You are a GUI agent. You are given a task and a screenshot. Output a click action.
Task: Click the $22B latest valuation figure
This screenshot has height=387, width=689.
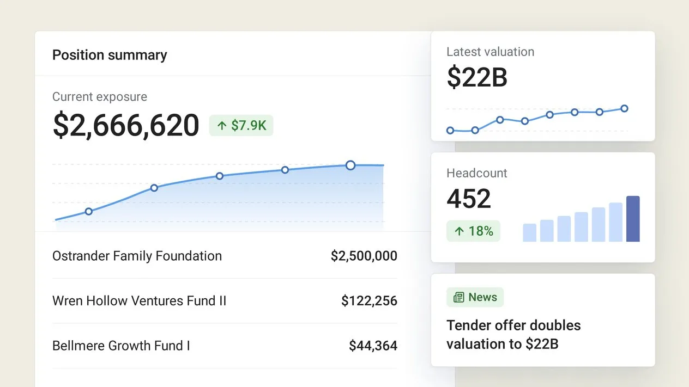tap(477, 77)
